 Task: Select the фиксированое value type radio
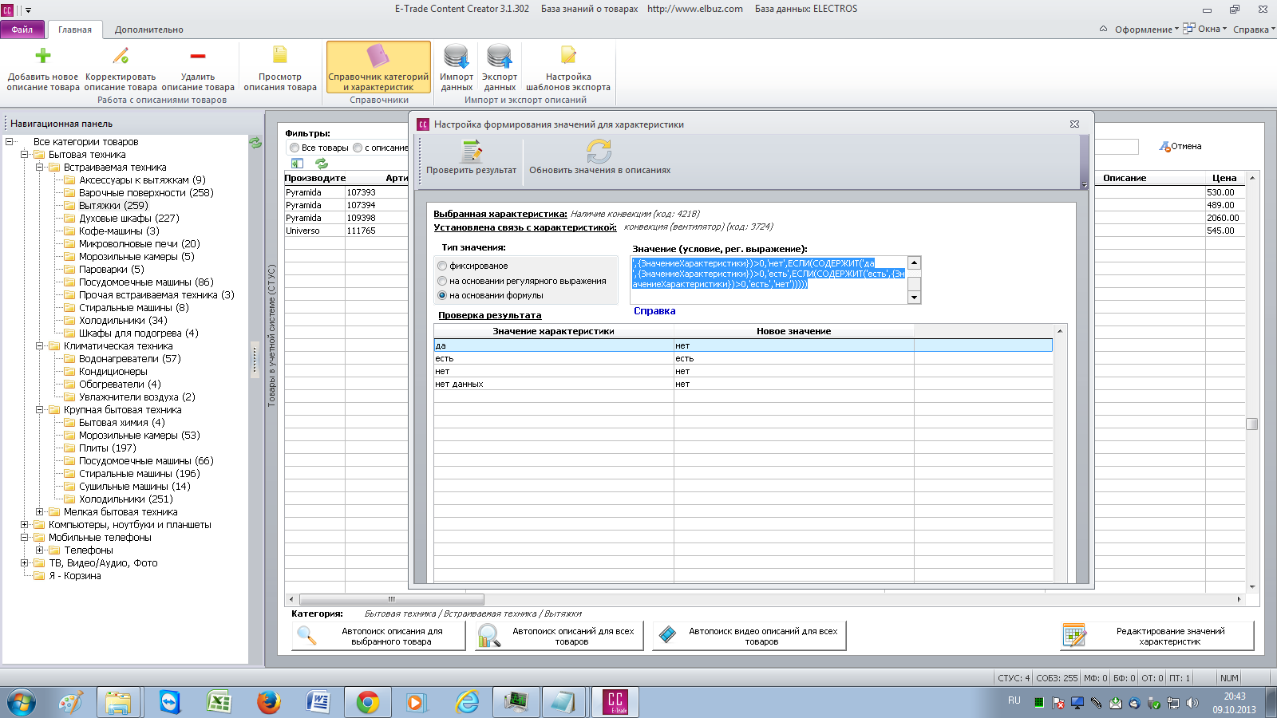click(x=441, y=266)
